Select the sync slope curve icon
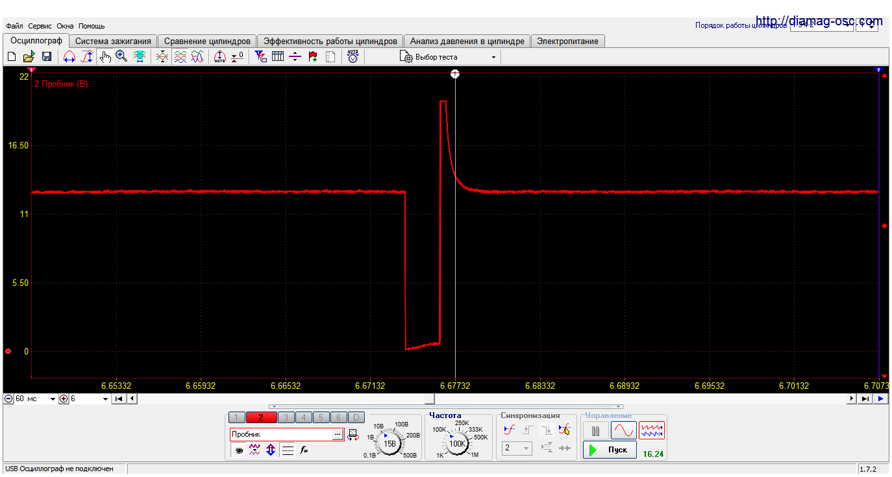 pos(510,429)
